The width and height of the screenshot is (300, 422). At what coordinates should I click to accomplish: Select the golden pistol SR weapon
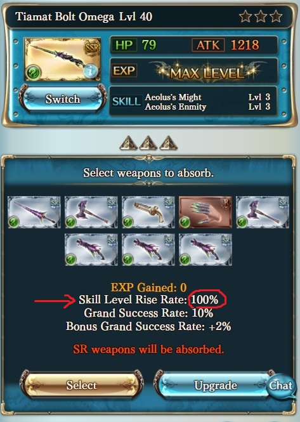pyautogui.click(x=148, y=212)
